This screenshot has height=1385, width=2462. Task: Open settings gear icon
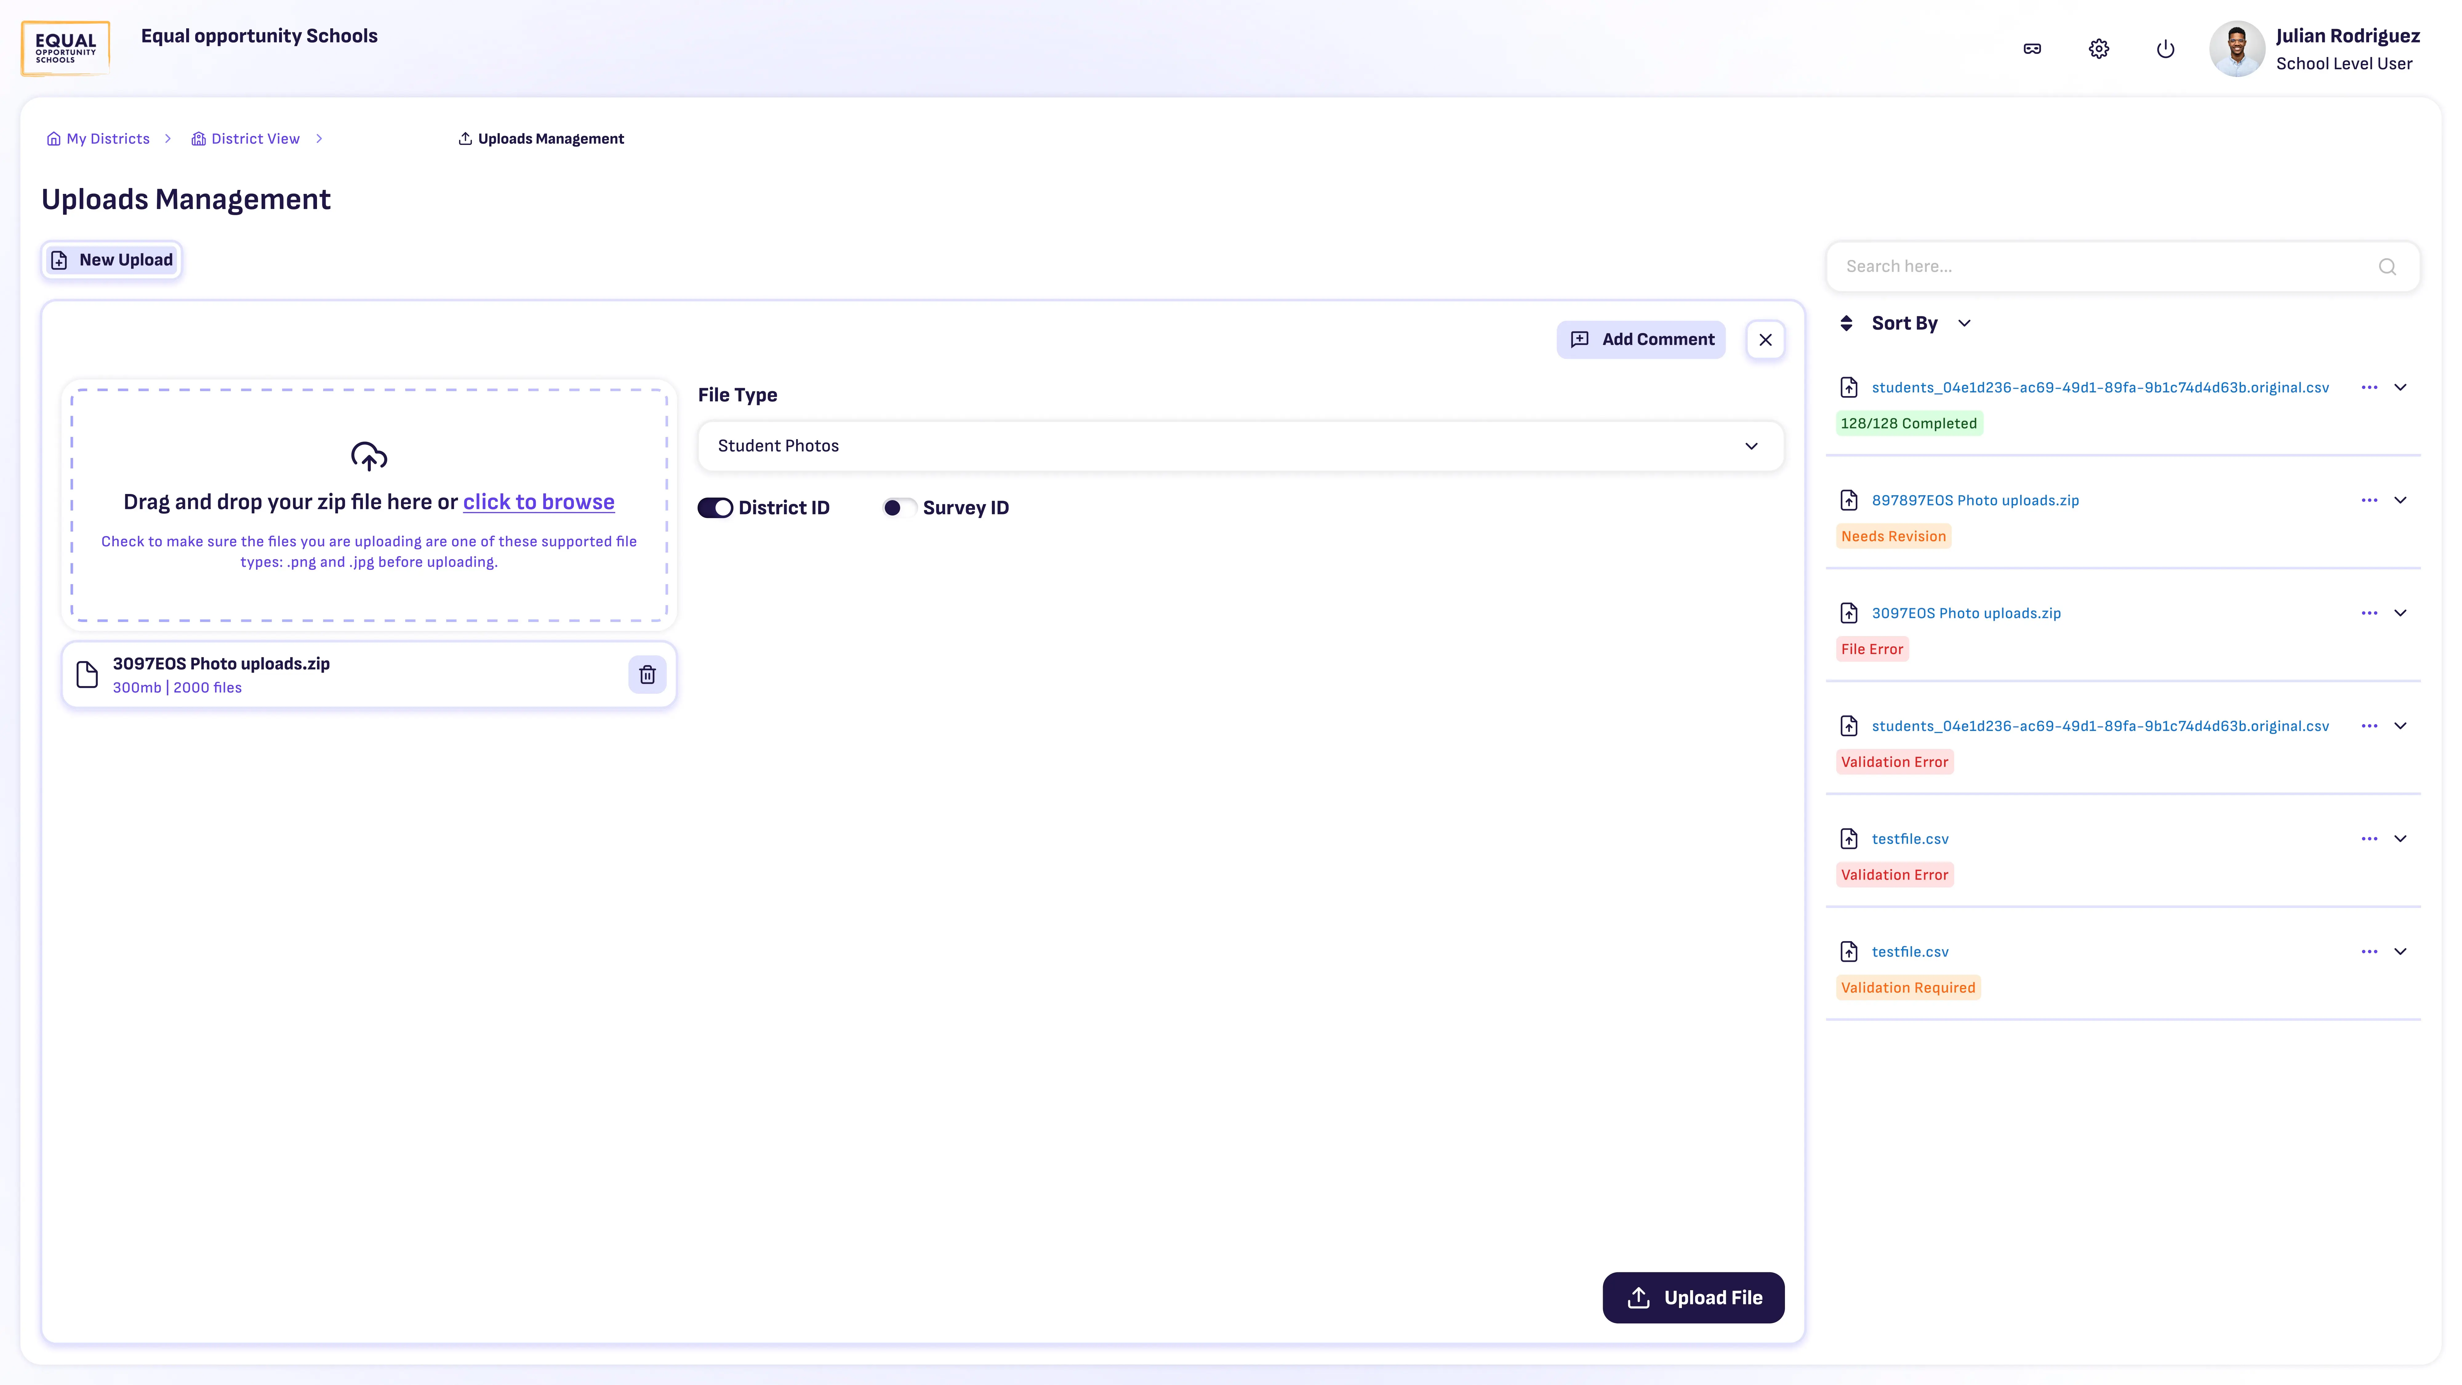(x=2099, y=49)
